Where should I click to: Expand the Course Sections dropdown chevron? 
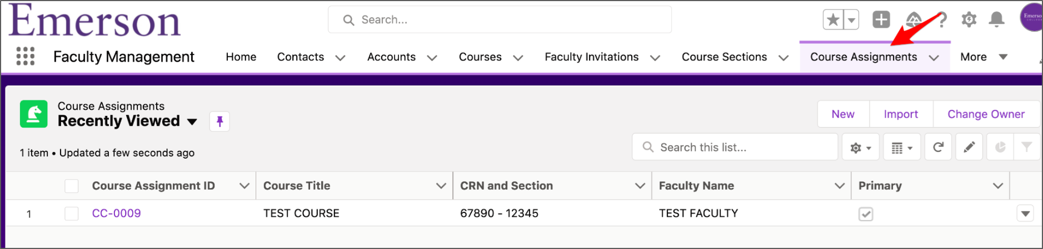pos(784,58)
